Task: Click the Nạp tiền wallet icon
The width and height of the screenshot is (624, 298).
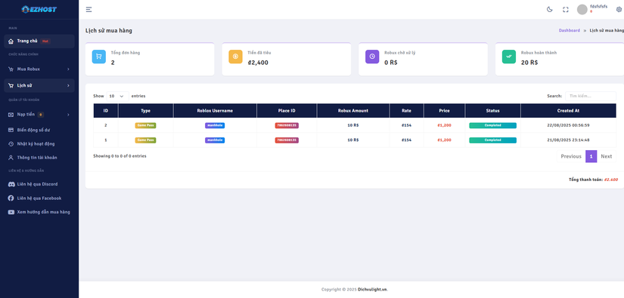Action: (x=11, y=114)
